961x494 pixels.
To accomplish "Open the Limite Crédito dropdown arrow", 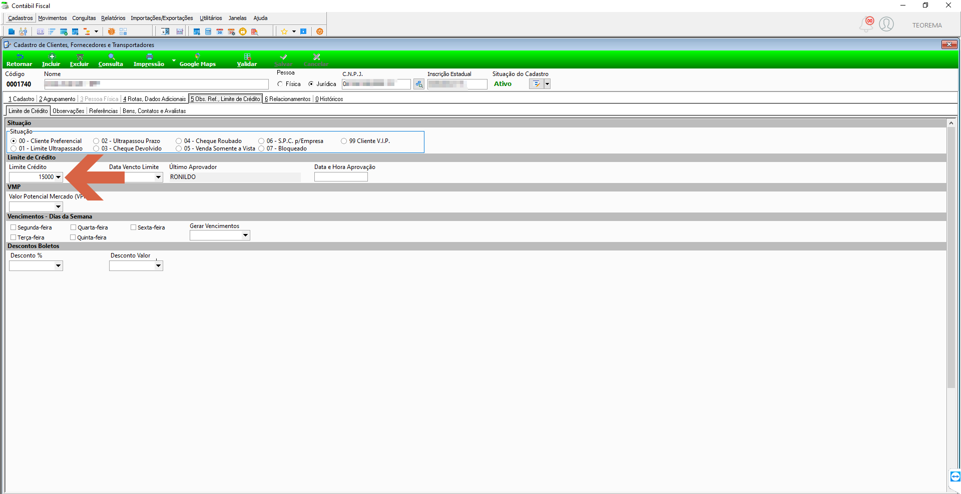I will point(59,177).
